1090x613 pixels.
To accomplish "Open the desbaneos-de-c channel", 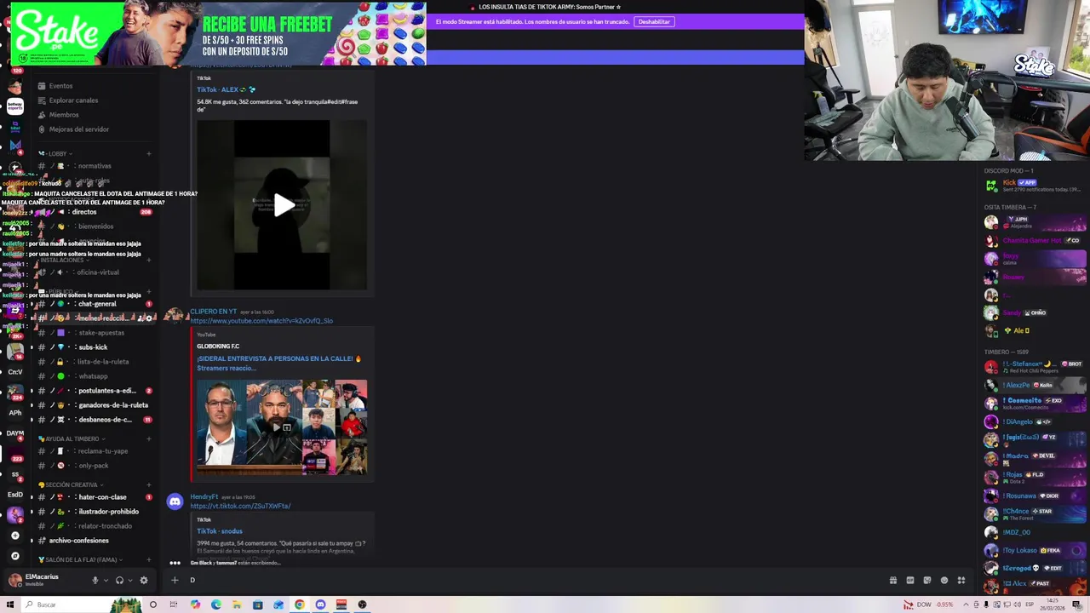I will click(x=106, y=420).
